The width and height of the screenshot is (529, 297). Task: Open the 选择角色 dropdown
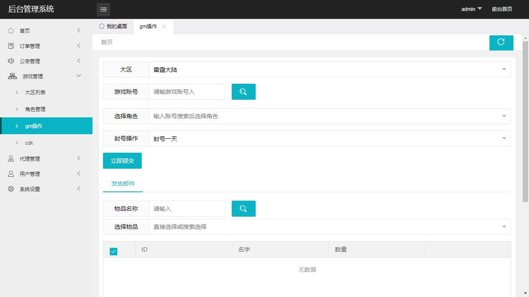point(330,116)
